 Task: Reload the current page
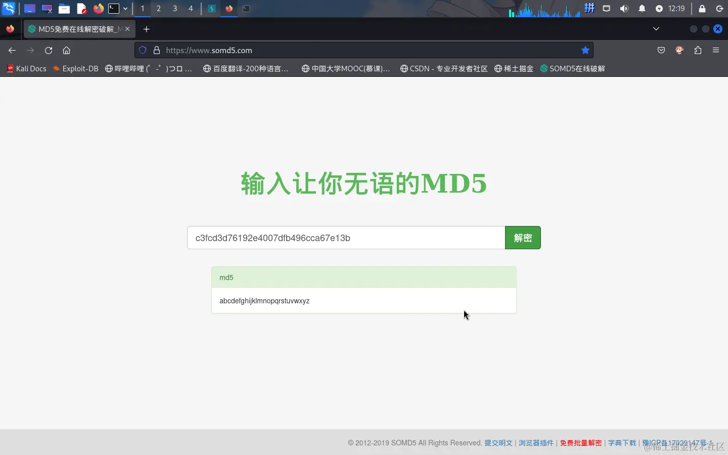point(49,50)
